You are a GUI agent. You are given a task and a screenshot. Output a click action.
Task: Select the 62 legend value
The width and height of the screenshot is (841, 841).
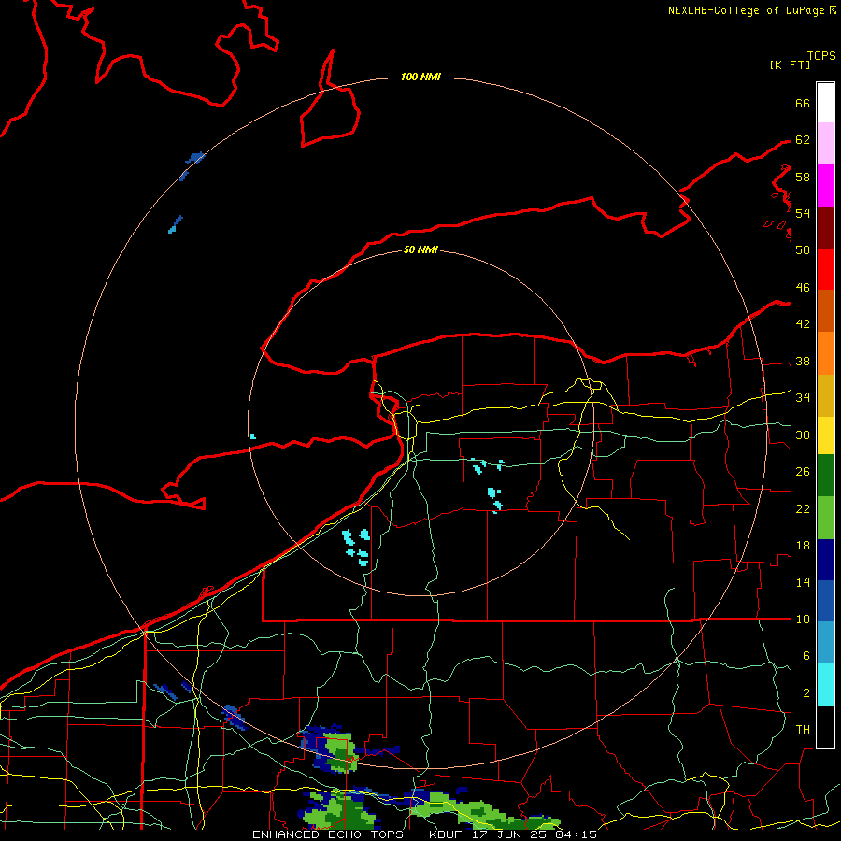[803, 139]
